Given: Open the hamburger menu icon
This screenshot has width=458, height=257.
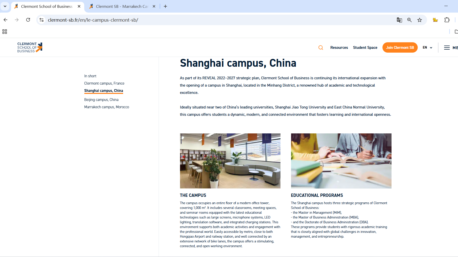Looking at the screenshot, I should click(447, 48).
